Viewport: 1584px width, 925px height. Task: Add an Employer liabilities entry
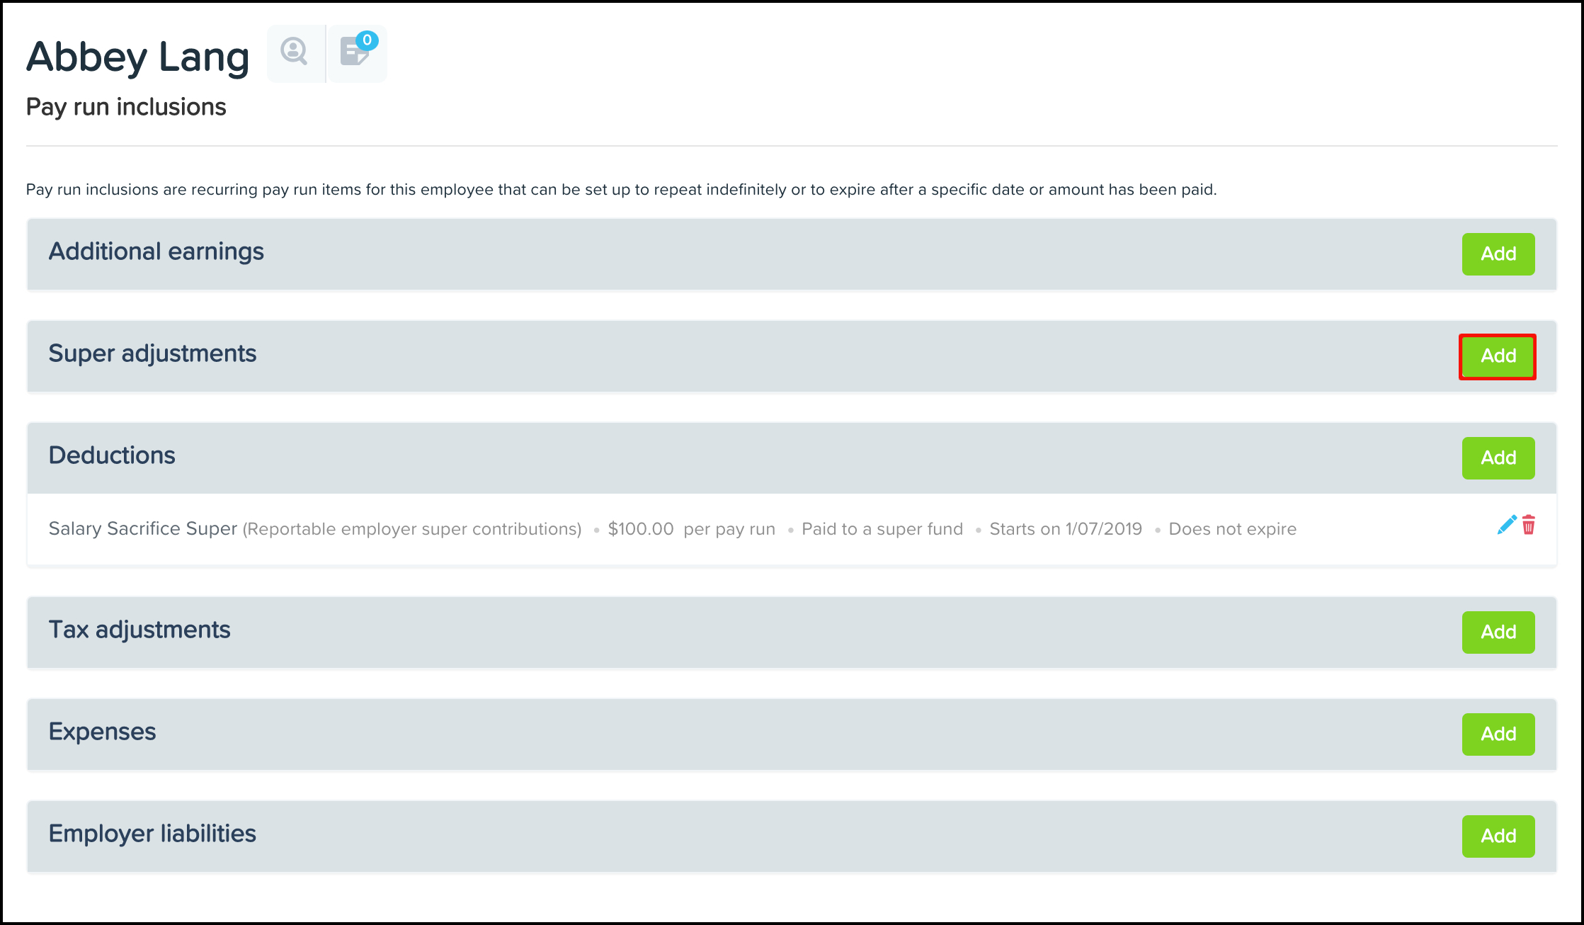click(x=1498, y=836)
